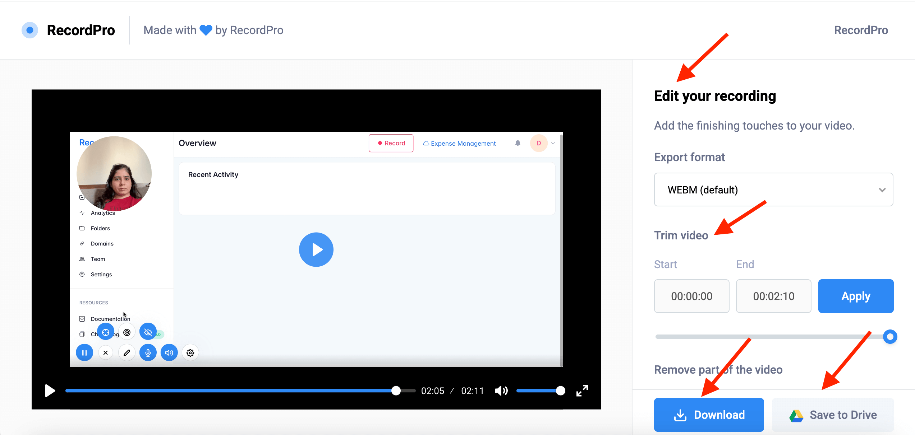915x435 pixels.
Task: Click the target cursor highlight icon
Action: tap(127, 332)
